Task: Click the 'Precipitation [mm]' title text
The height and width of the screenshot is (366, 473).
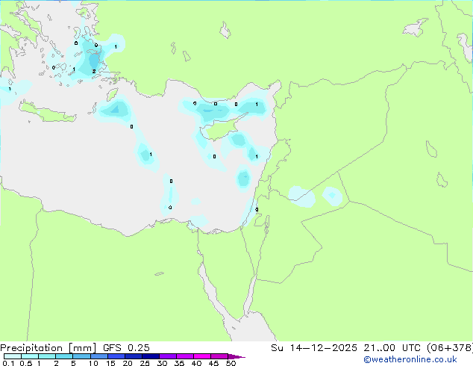Action: (48, 348)
